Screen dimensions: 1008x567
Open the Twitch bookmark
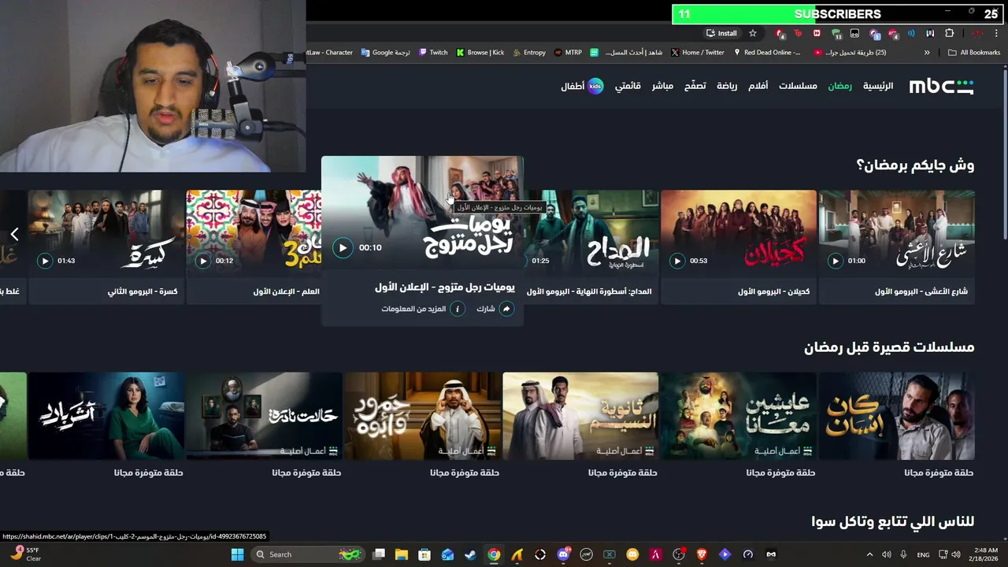pyautogui.click(x=433, y=53)
